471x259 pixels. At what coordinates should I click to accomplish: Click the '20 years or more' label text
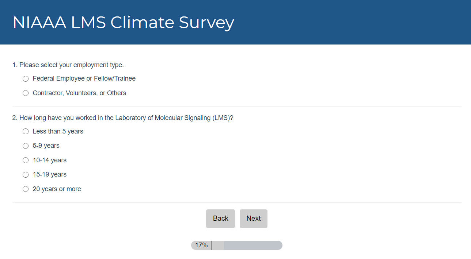(x=57, y=189)
